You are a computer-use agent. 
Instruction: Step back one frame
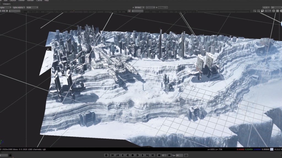(x=128, y=155)
